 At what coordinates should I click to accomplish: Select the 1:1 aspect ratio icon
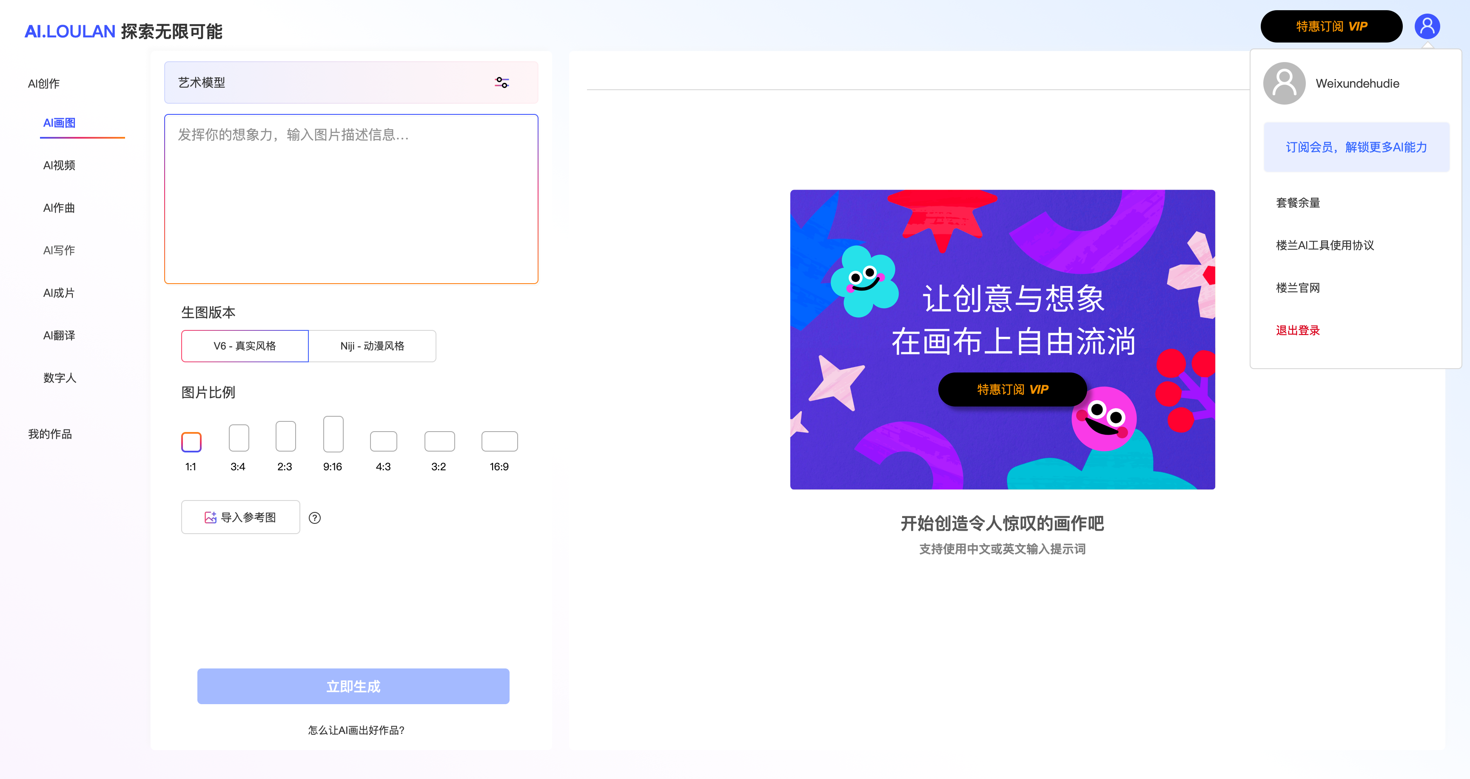pyautogui.click(x=191, y=442)
